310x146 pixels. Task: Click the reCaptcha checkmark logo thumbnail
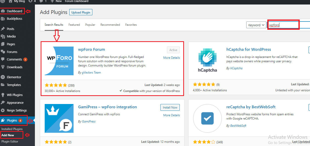[x=207, y=118]
